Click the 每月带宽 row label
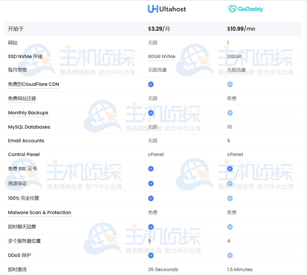This screenshot has height=275, width=307. tap(17, 70)
